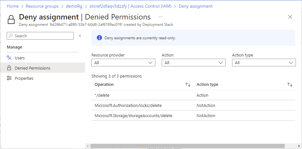This screenshot has width=302, height=149.
Task: Open the Resource provider dropdown
Action: pos(123,63)
